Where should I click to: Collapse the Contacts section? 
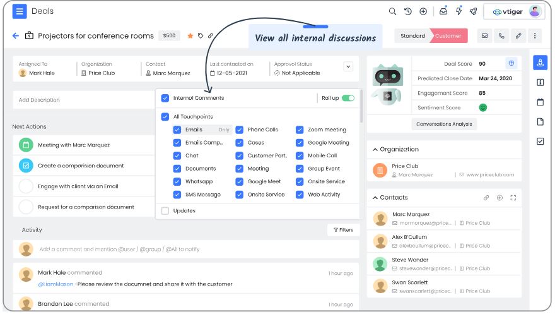pyautogui.click(x=375, y=198)
